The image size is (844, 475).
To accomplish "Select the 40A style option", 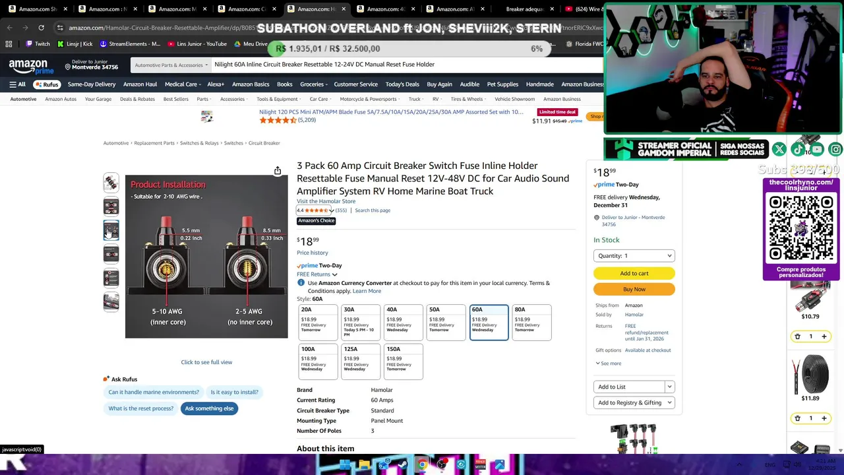I will [403, 323].
